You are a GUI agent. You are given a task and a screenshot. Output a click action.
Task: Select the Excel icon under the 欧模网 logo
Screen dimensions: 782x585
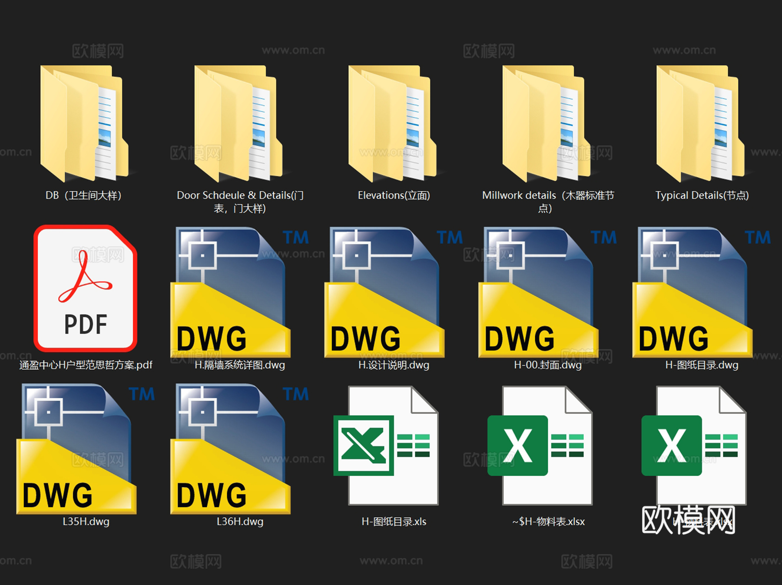[694, 446]
